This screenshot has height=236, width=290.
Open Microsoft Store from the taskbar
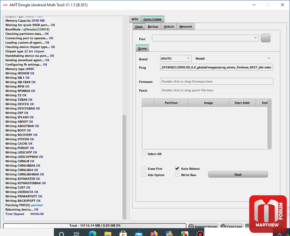123,233
